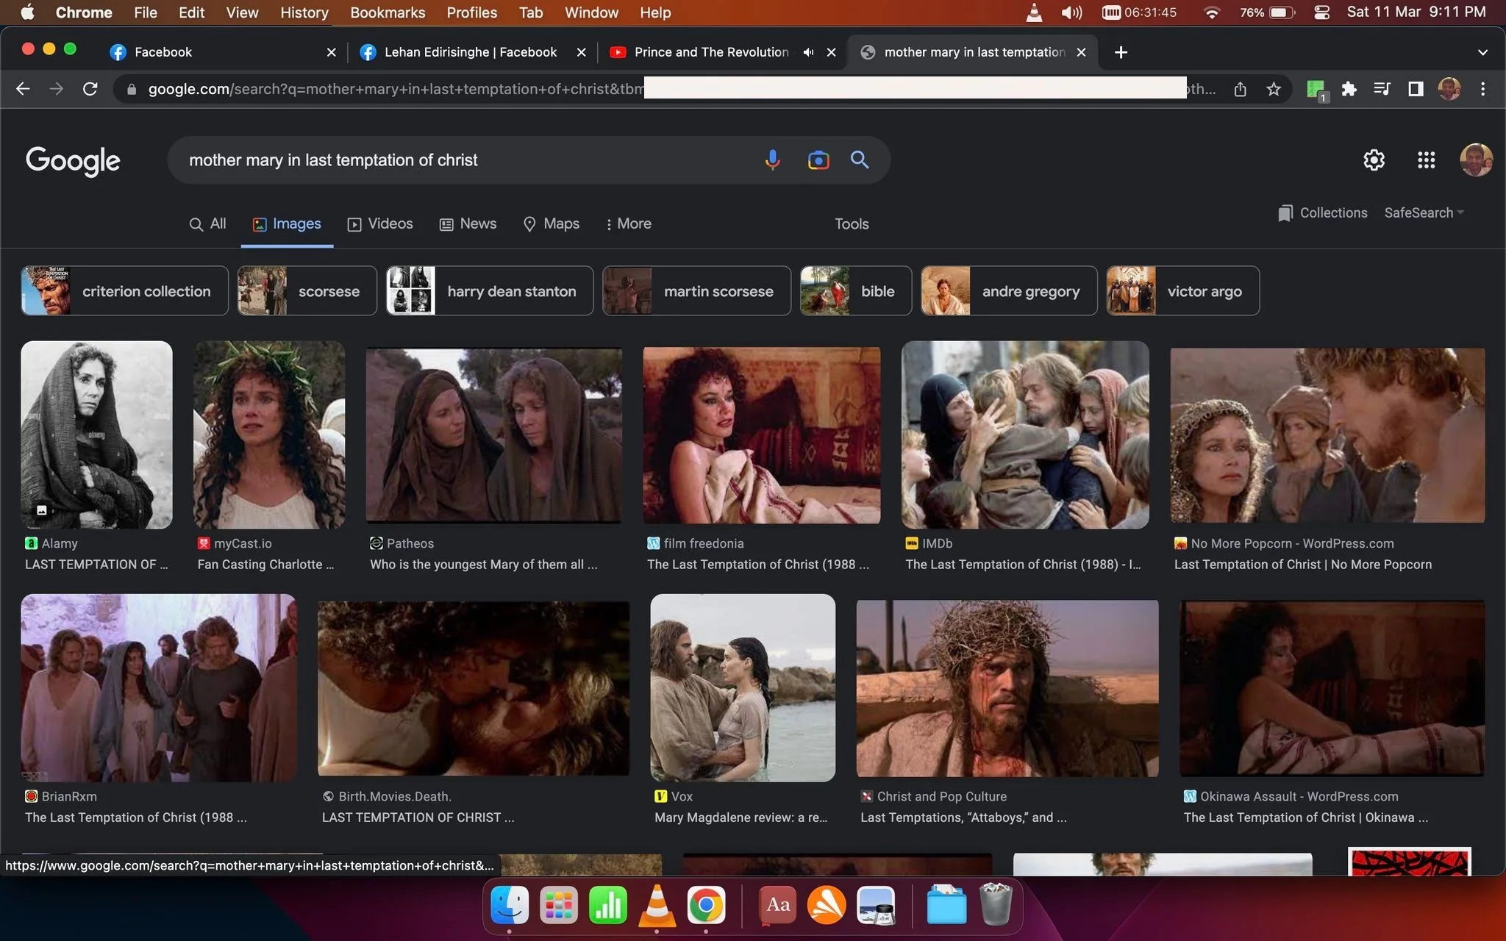Image resolution: width=1506 pixels, height=941 pixels.
Task: Expand the More search categories menu
Action: 628,223
